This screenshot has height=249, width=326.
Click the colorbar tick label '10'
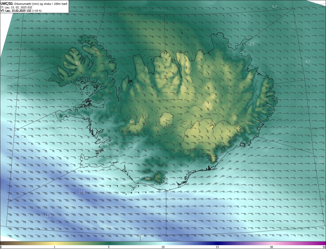click(x=163, y=247)
